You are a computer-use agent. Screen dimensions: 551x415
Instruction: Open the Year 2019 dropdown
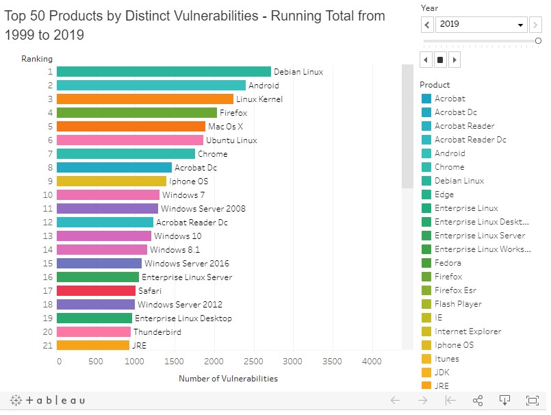coord(481,25)
